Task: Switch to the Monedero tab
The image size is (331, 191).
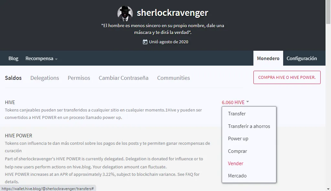Action: pos(268,58)
